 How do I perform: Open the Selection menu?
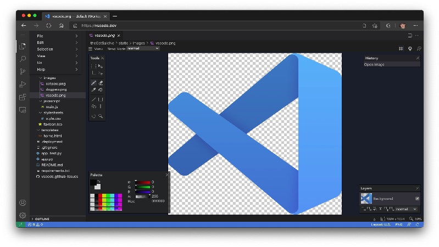(45, 49)
